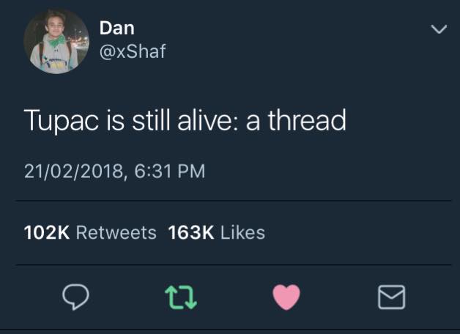The image size is (460, 334).
Task: Click the 6:31 PM time text
Action: 170,171
